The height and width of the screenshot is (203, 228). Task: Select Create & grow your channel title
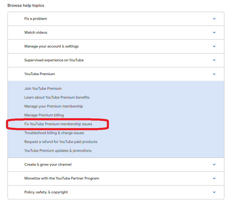point(48,165)
